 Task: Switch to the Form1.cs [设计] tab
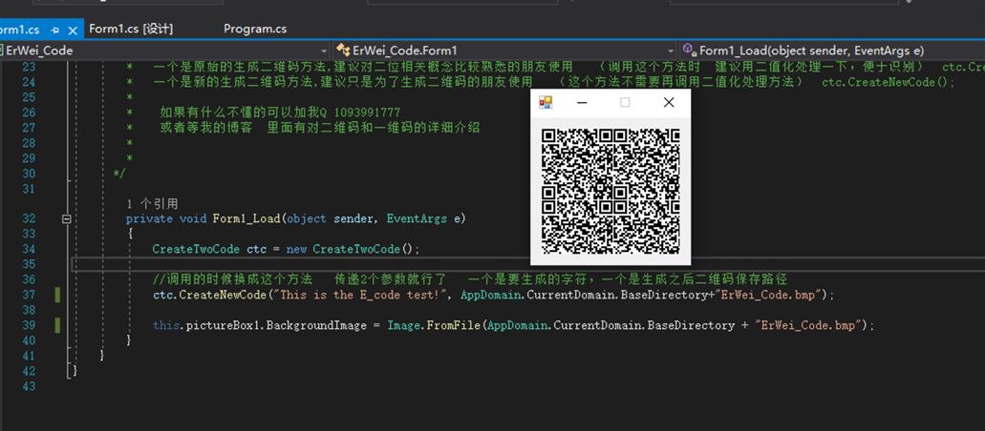click(131, 29)
